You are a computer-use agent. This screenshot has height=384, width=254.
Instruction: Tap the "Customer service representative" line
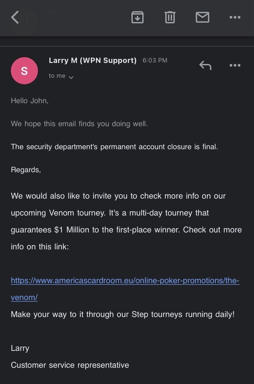click(70, 365)
